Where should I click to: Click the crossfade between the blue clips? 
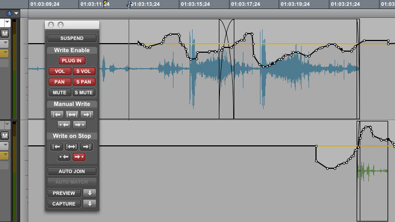pyautogui.click(x=226, y=69)
